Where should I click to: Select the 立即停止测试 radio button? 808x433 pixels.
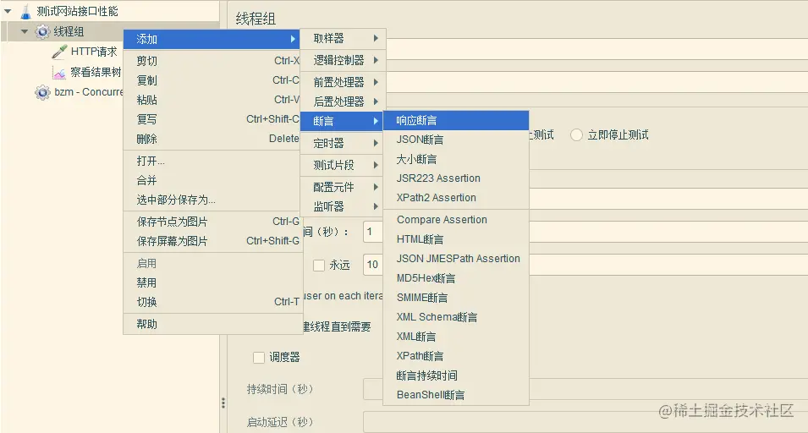tap(577, 135)
